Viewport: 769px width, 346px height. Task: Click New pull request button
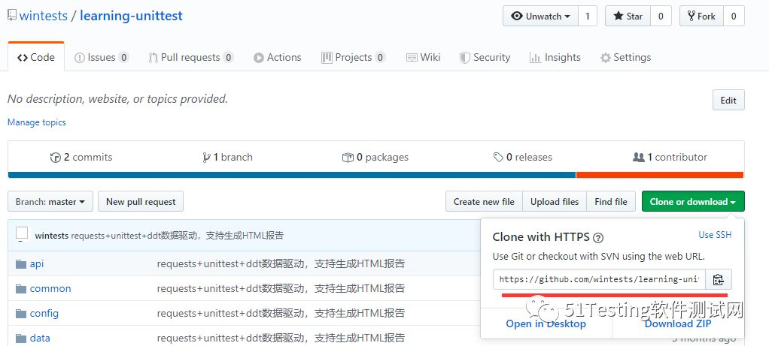[141, 202]
